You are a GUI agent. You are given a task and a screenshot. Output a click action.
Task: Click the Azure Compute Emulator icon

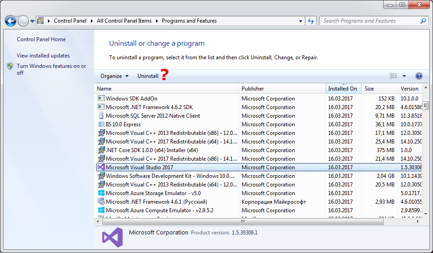pyautogui.click(x=101, y=210)
